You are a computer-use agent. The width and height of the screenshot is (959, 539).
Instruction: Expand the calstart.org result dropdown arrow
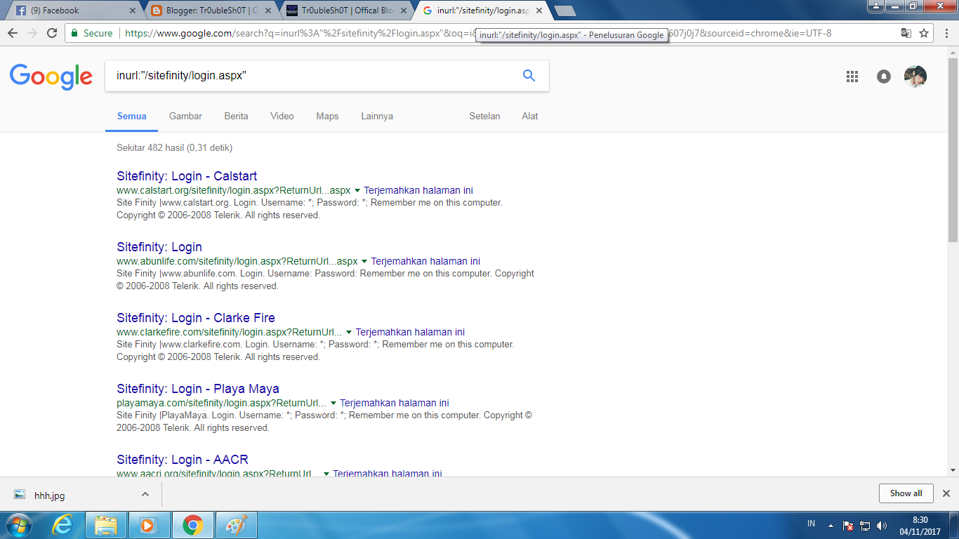point(357,191)
